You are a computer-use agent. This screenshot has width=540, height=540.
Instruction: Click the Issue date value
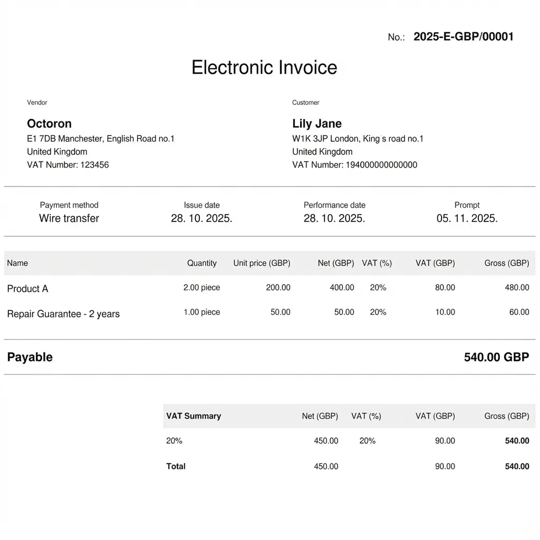click(x=201, y=218)
